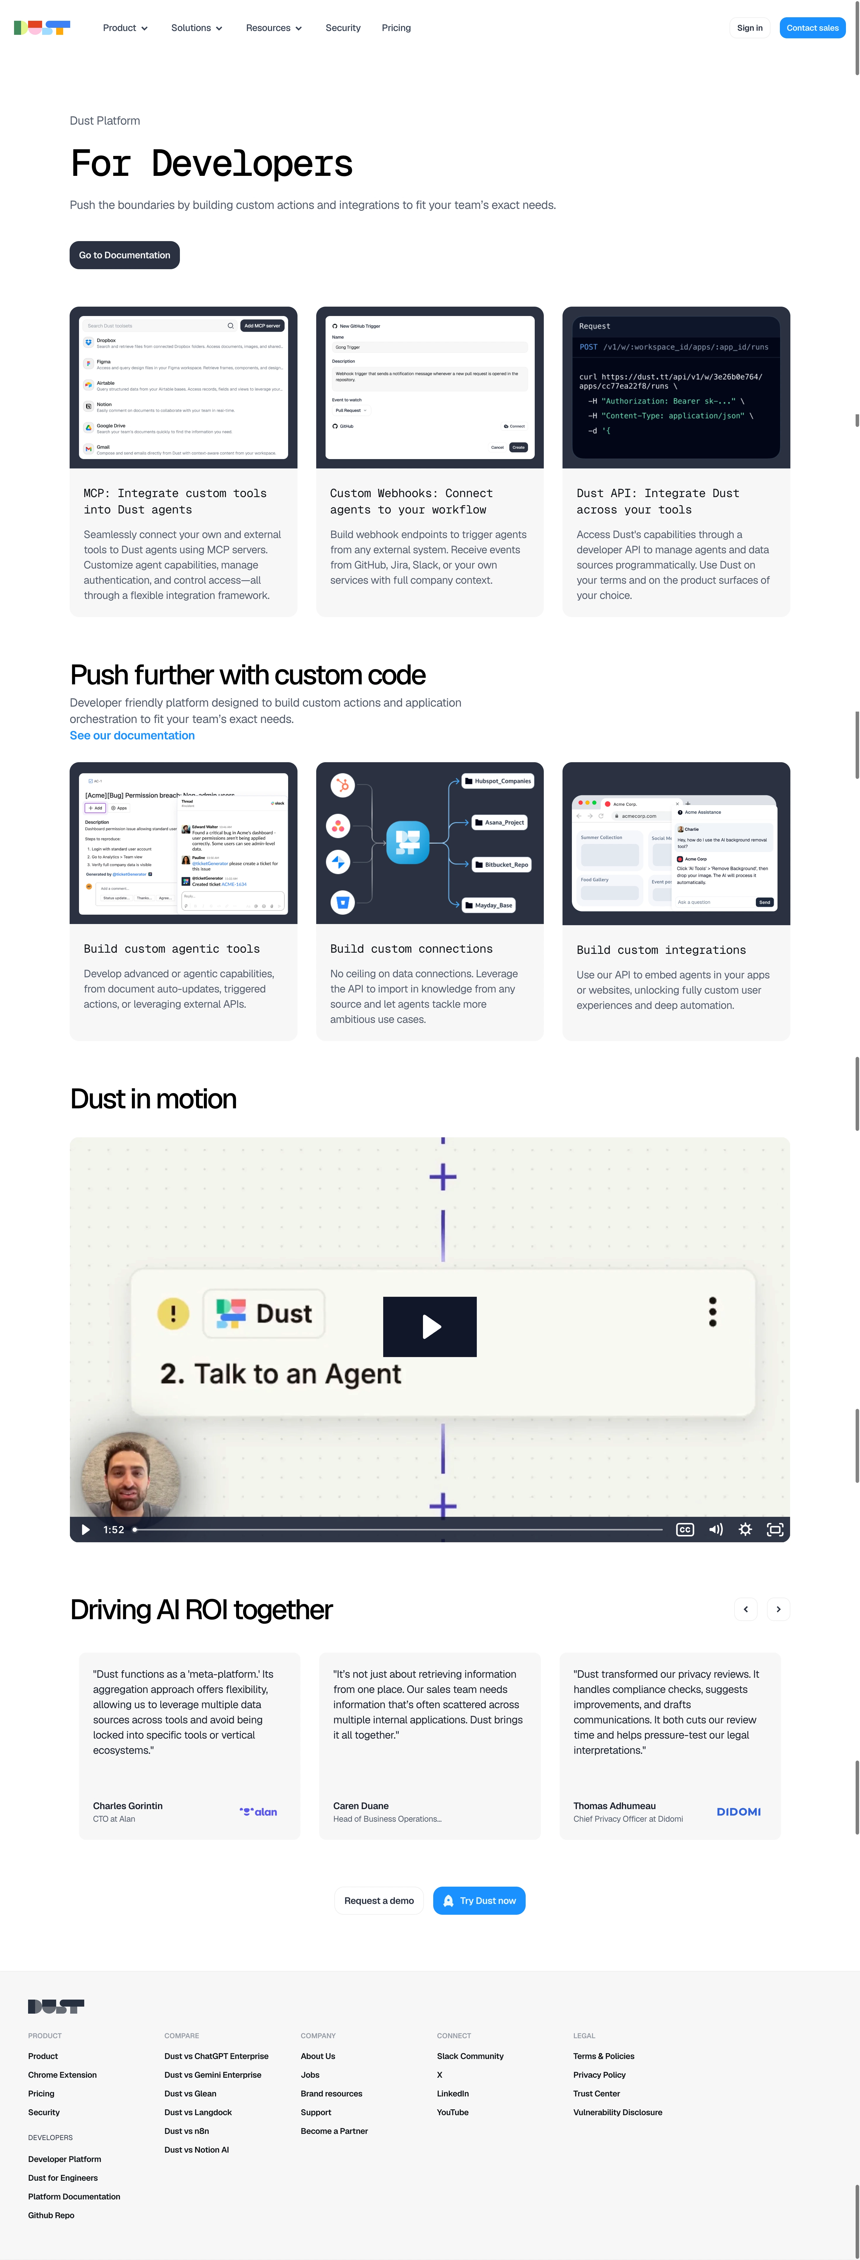Open footer Chrome Extension link
This screenshot has height=2260, width=860.
(62, 2075)
